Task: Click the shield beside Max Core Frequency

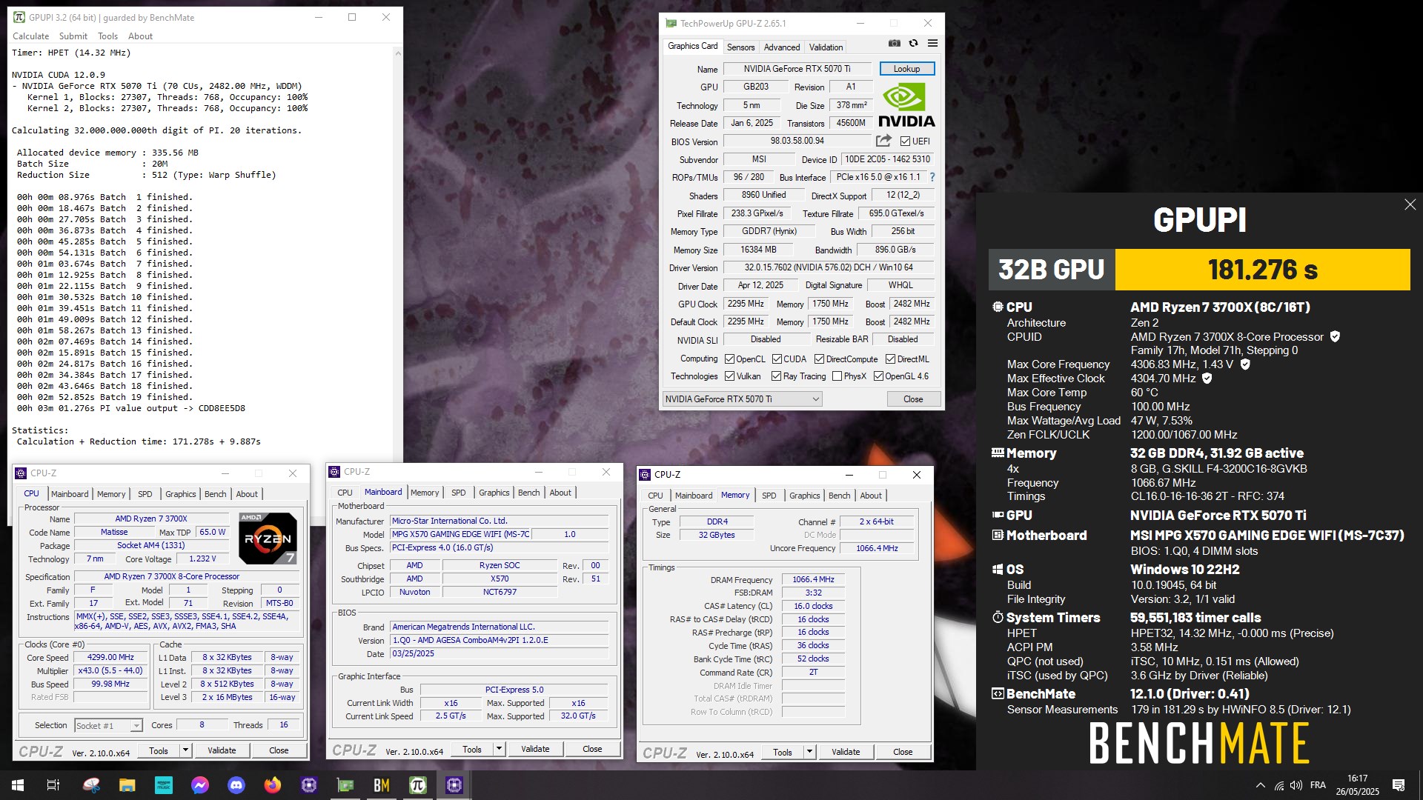Action: pyautogui.click(x=1245, y=364)
